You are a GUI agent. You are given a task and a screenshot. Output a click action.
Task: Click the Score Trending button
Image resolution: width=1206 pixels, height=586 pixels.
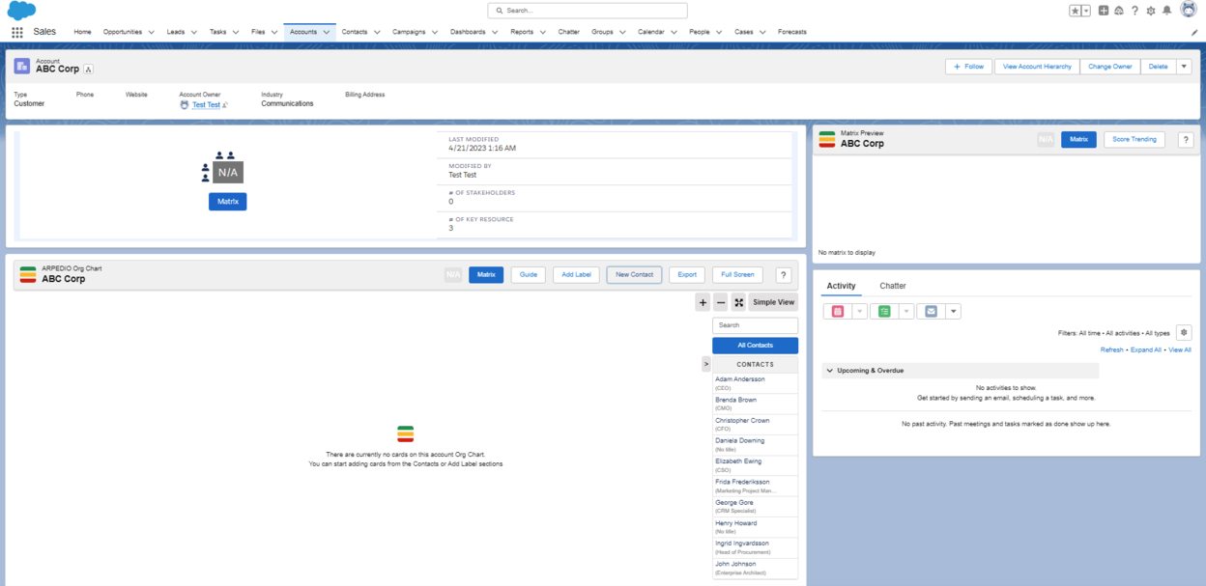point(1134,140)
